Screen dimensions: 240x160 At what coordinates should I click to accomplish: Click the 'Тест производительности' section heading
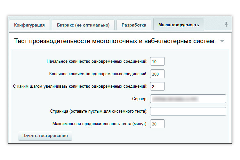coord(115,41)
